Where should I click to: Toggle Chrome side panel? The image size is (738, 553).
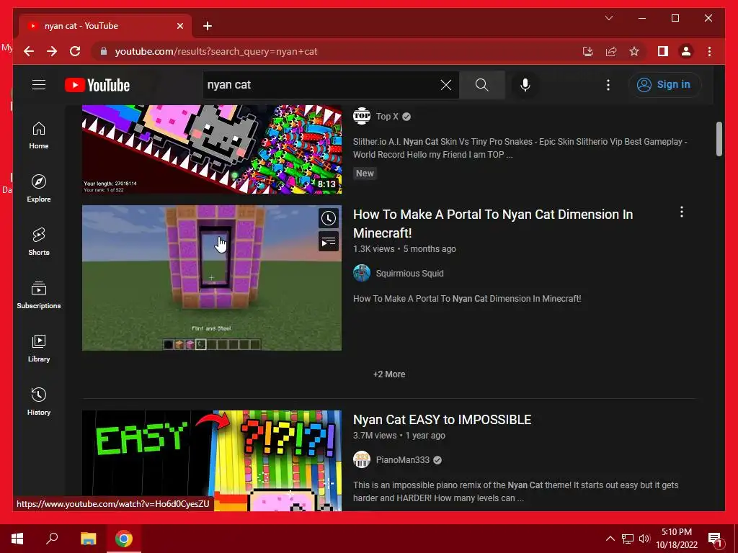pos(663,51)
